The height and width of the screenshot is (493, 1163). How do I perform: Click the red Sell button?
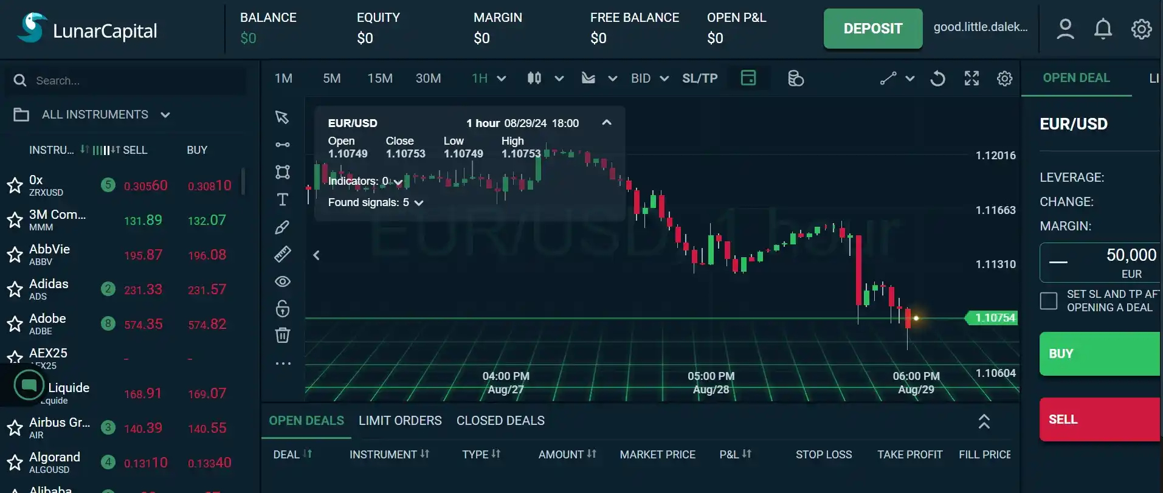(1099, 419)
